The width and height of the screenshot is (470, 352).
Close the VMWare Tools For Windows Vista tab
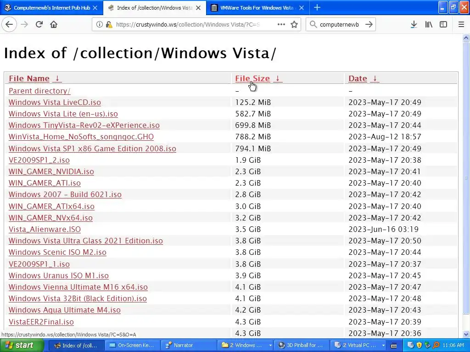click(x=302, y=8)
